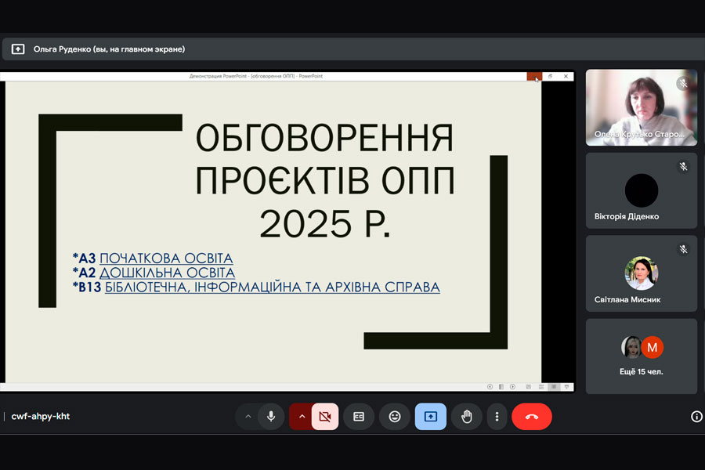The height and width of the screenshot is (470, 705).
Task: Select Олена Крутько's video tile
Action: [x=641, y=107]
